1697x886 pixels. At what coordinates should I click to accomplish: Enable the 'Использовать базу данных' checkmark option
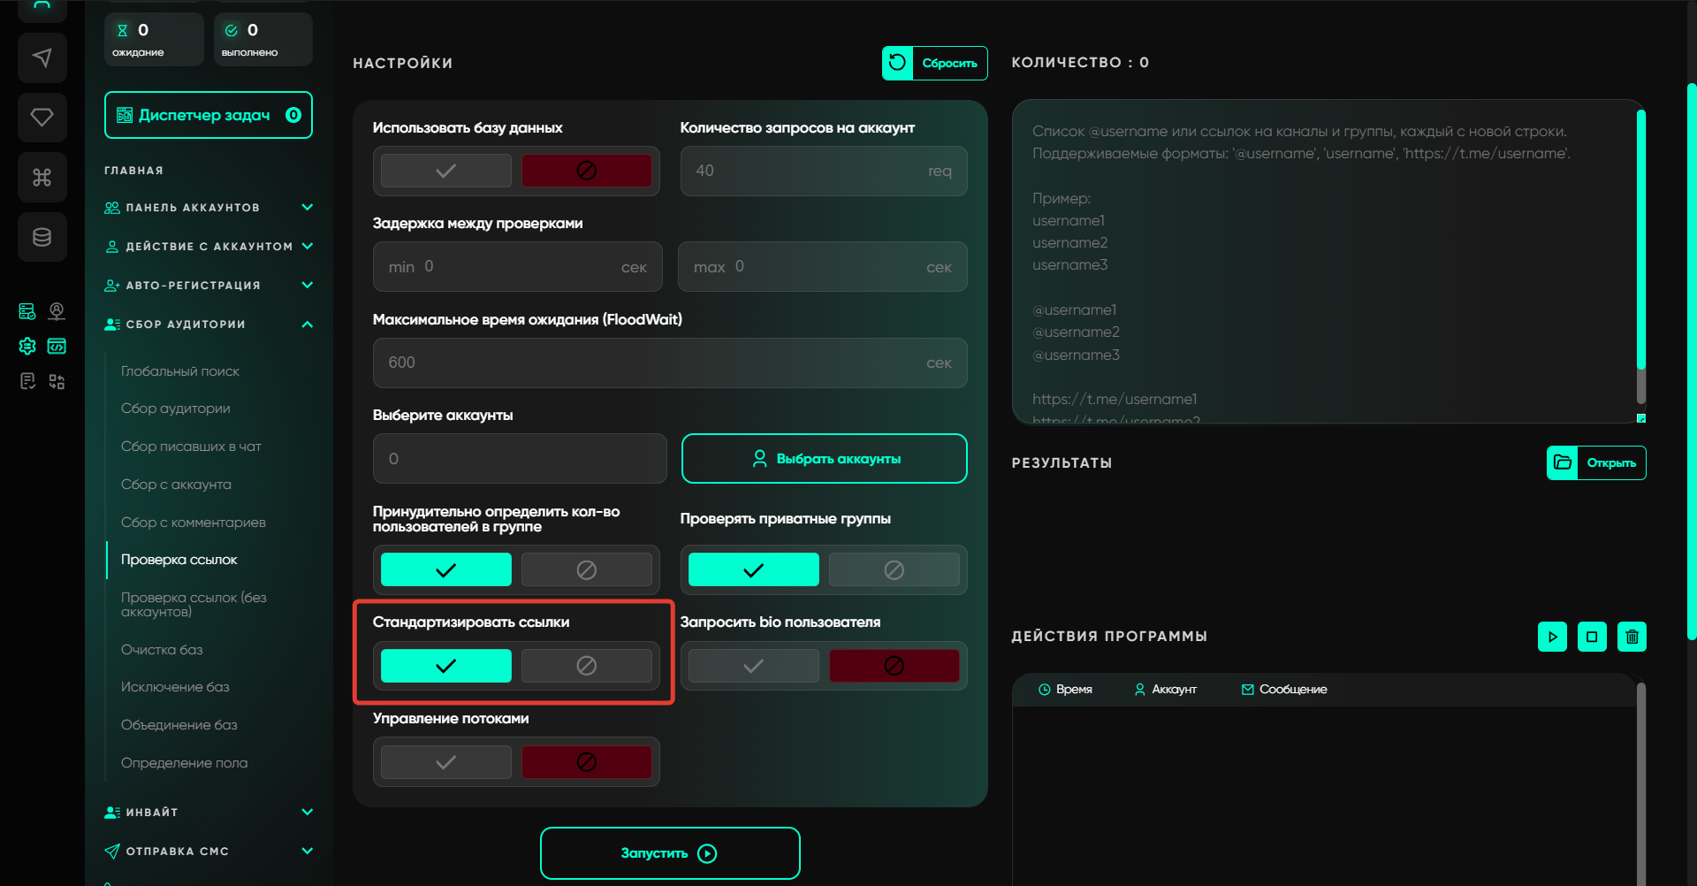(445, 171)
